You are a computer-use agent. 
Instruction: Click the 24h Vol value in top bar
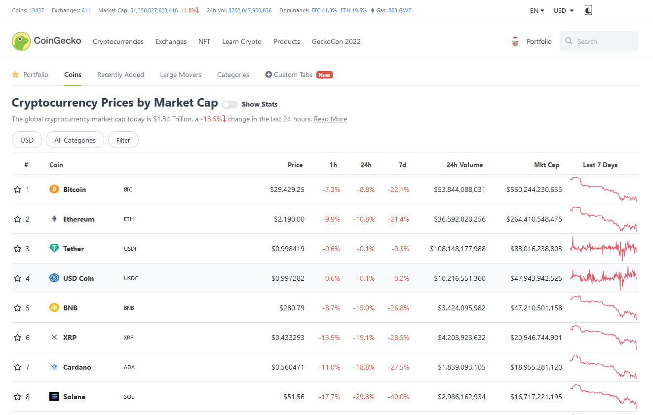point(250,10)
